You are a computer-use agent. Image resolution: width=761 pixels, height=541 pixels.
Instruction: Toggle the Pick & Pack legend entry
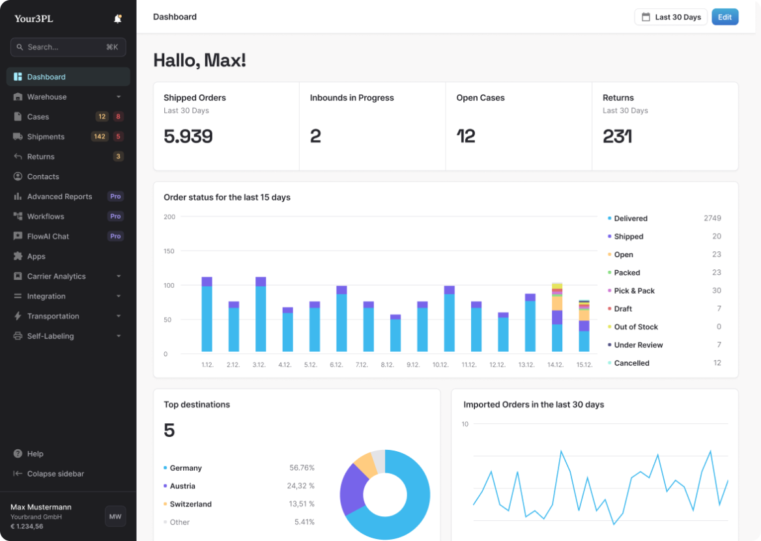coord(634,291)
